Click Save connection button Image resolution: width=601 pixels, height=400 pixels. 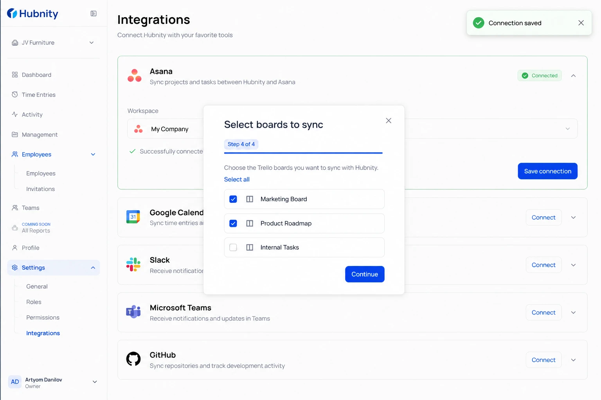pyautogui.click(x=547, y=171)
